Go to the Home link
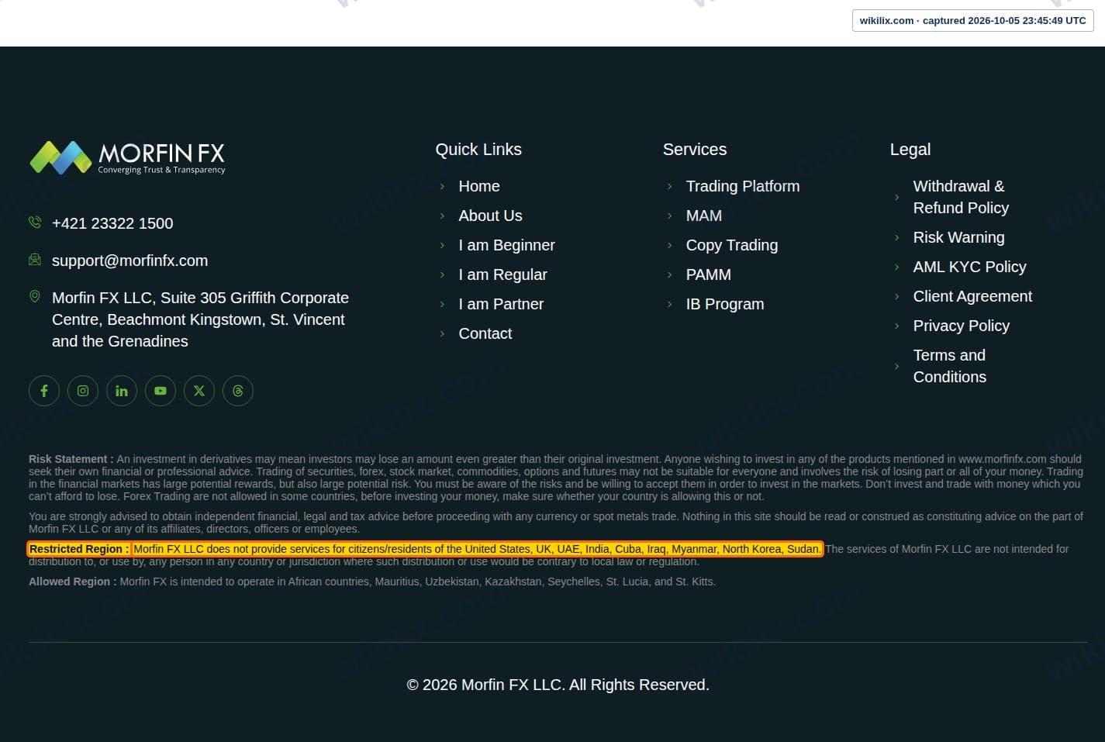Viewport: 1105px width, 742px height. 479,186
